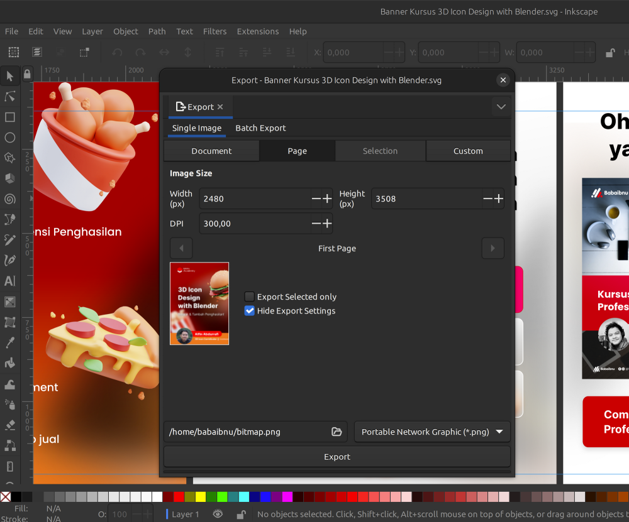Image resolution: width=629 pixels, height=522 pixels.
Task: Open the Path menu
Action: tap(157, 31)
